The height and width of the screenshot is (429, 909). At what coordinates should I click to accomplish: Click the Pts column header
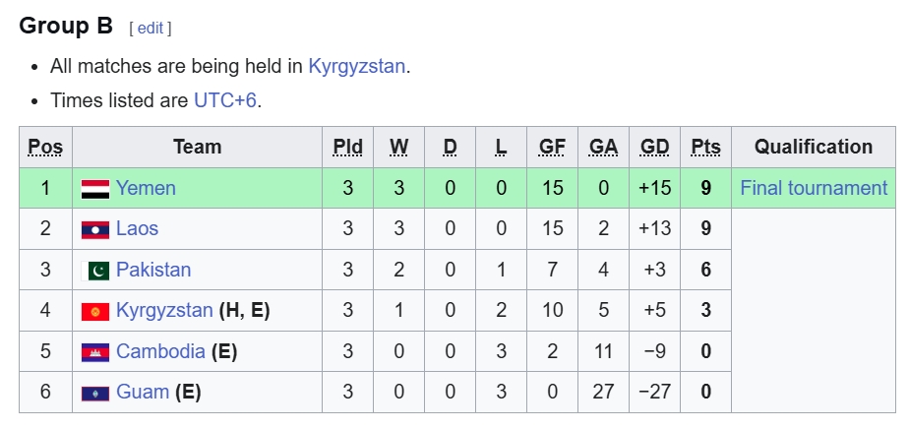[705, 148]
